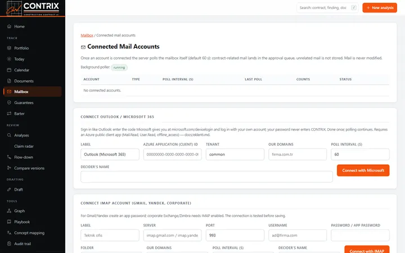
Task: Open the Portfolio page
Action: coord(33,48)
